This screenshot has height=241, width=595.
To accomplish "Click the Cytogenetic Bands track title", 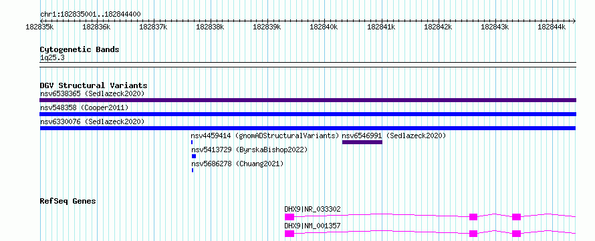I will tap(80, 49).
